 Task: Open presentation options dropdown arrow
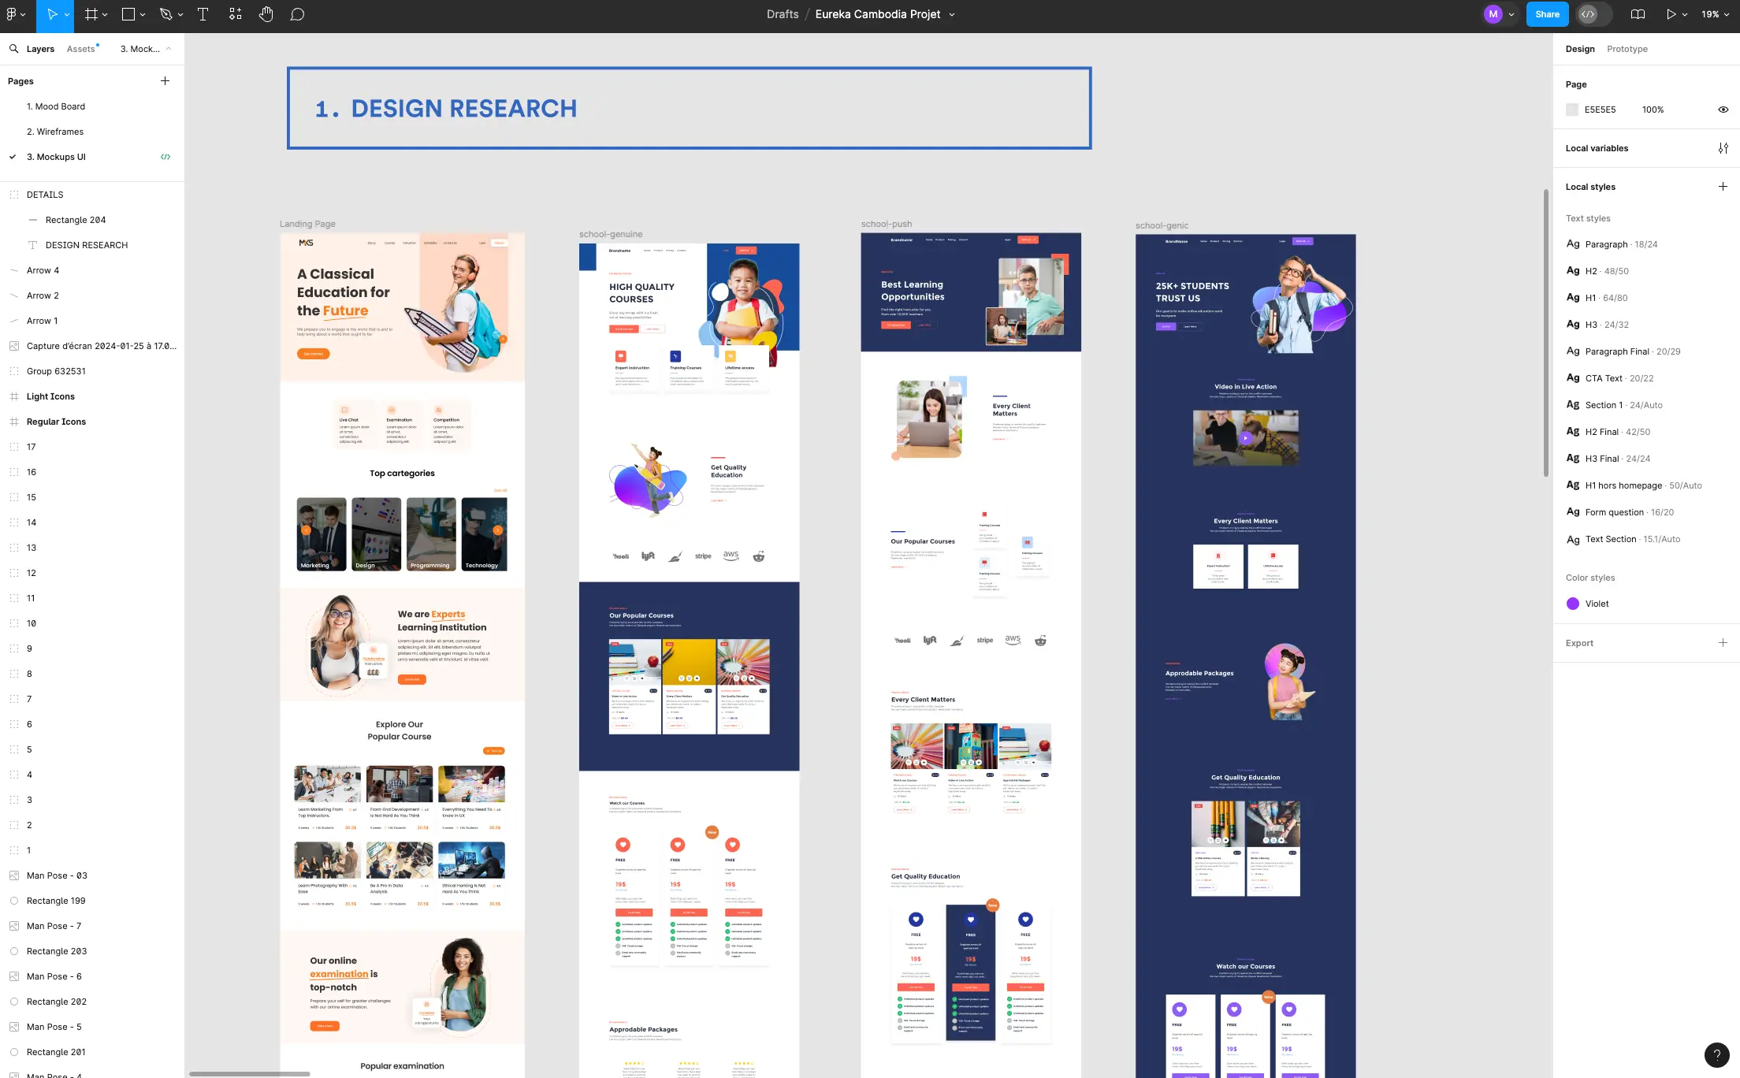[1685, 14]
